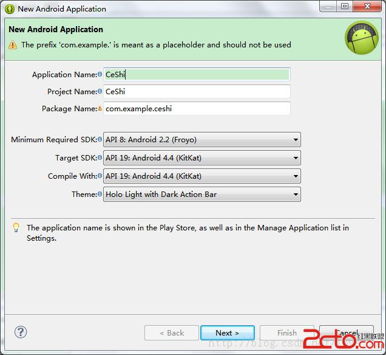Click the Finish button
The height and width of the screenshot is (355, 386).
[x=287, y=333]
